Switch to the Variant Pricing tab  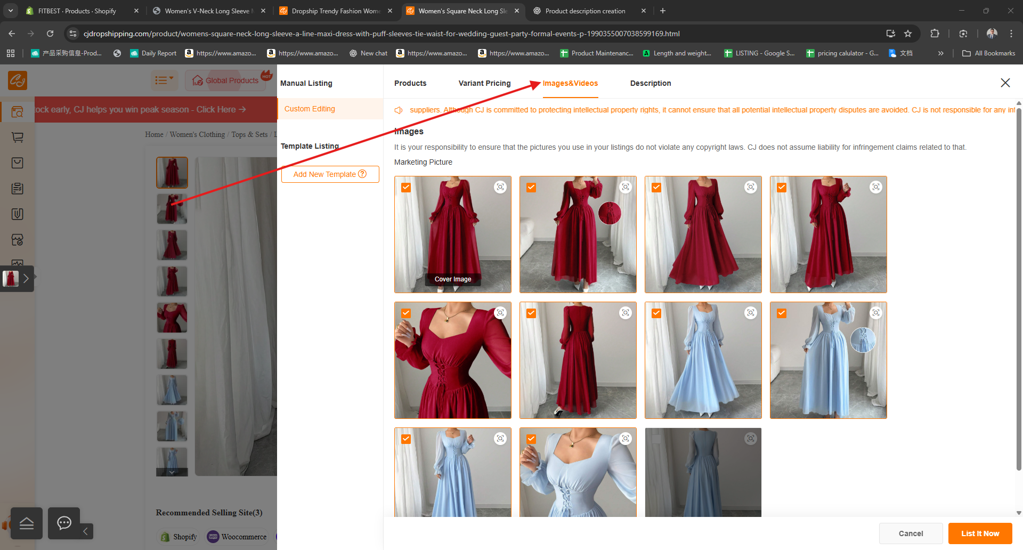click(484, 83)
